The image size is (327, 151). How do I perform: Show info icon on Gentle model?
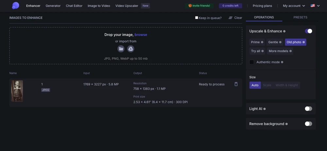[x=280, y=42]
